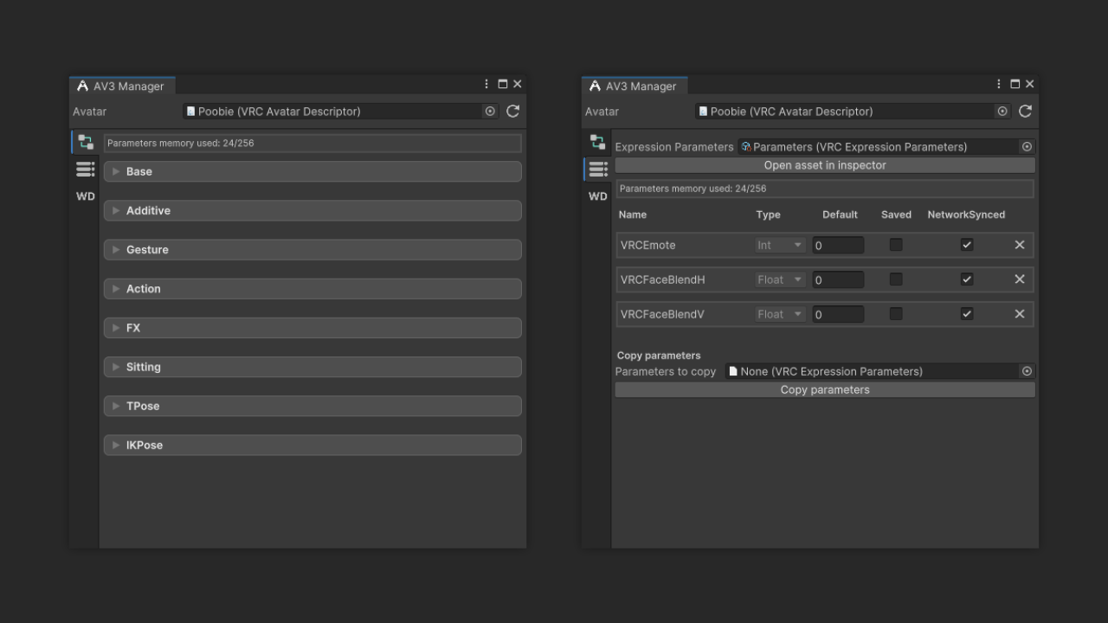Open Type dropdown for VRCEmote
The image size is (1108, 623).
click(780, 245)
